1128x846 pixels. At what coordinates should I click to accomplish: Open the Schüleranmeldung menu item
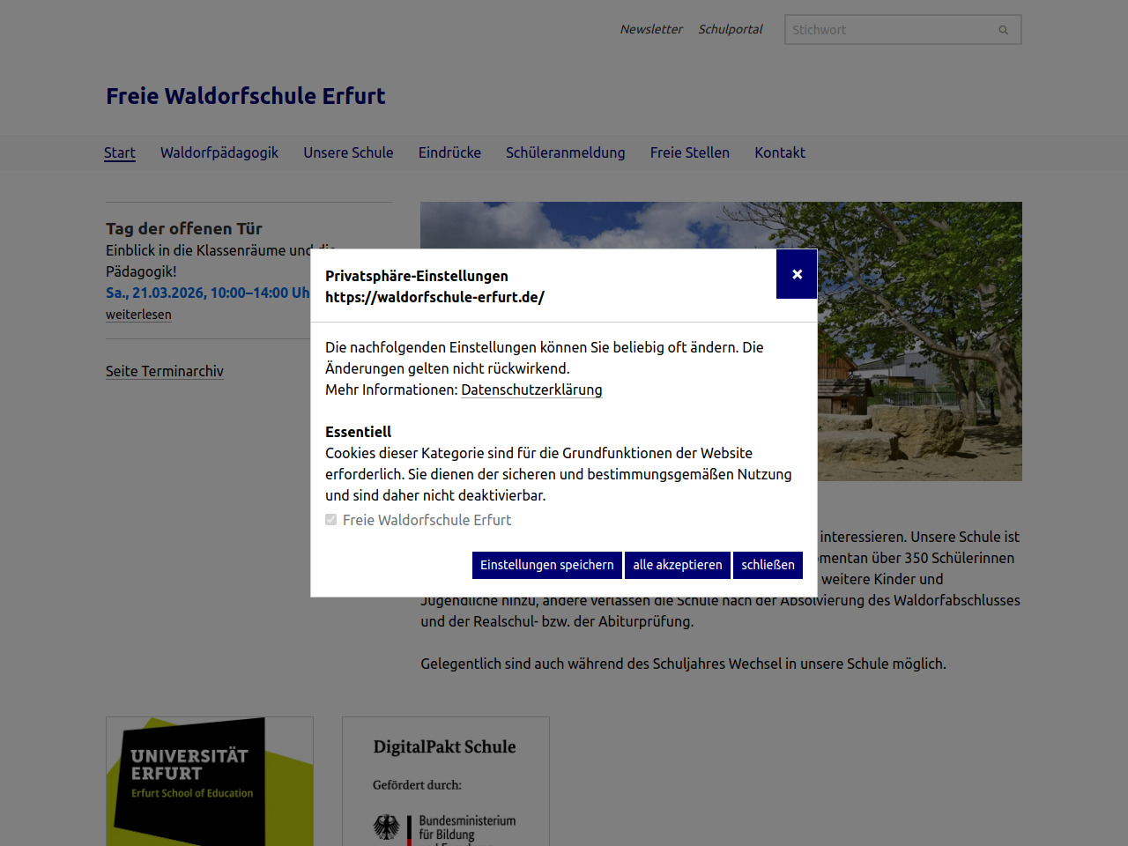click(x=565, y=152)
